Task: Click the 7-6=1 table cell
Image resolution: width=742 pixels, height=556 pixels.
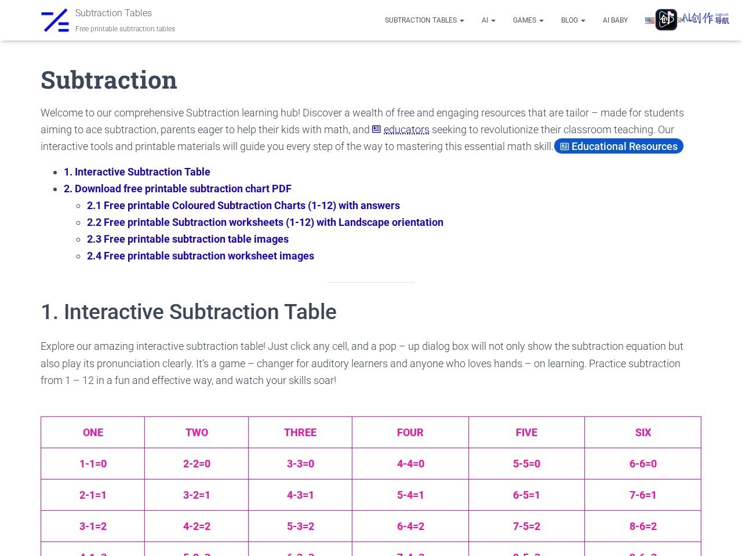Action: [x=643, y=495]
